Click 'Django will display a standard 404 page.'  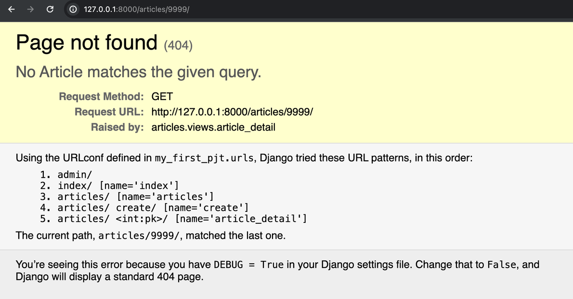point(109,277)
